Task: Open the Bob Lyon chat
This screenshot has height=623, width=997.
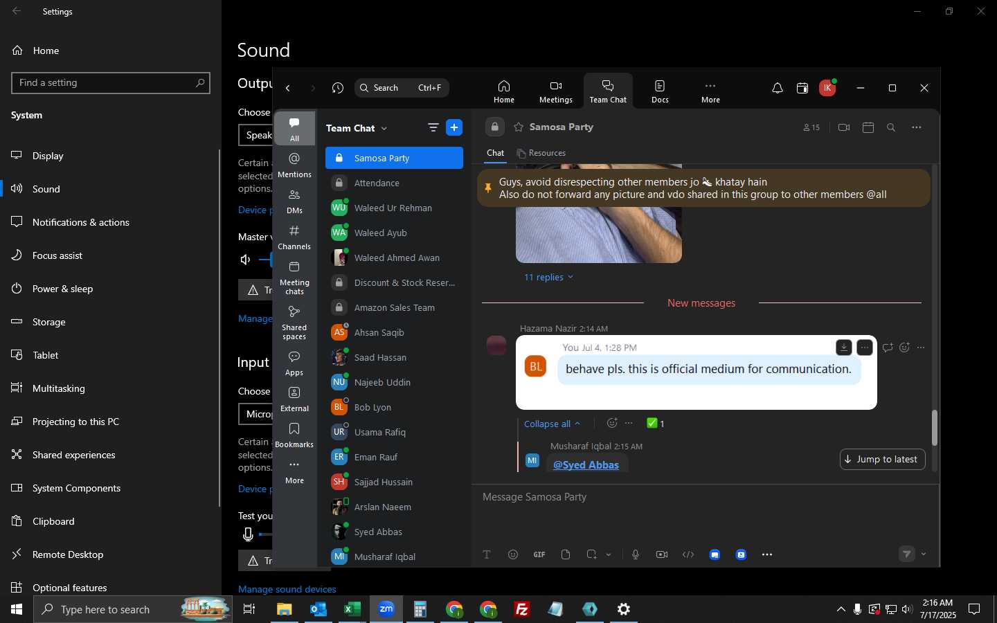Action: click(x=394, y=407)
